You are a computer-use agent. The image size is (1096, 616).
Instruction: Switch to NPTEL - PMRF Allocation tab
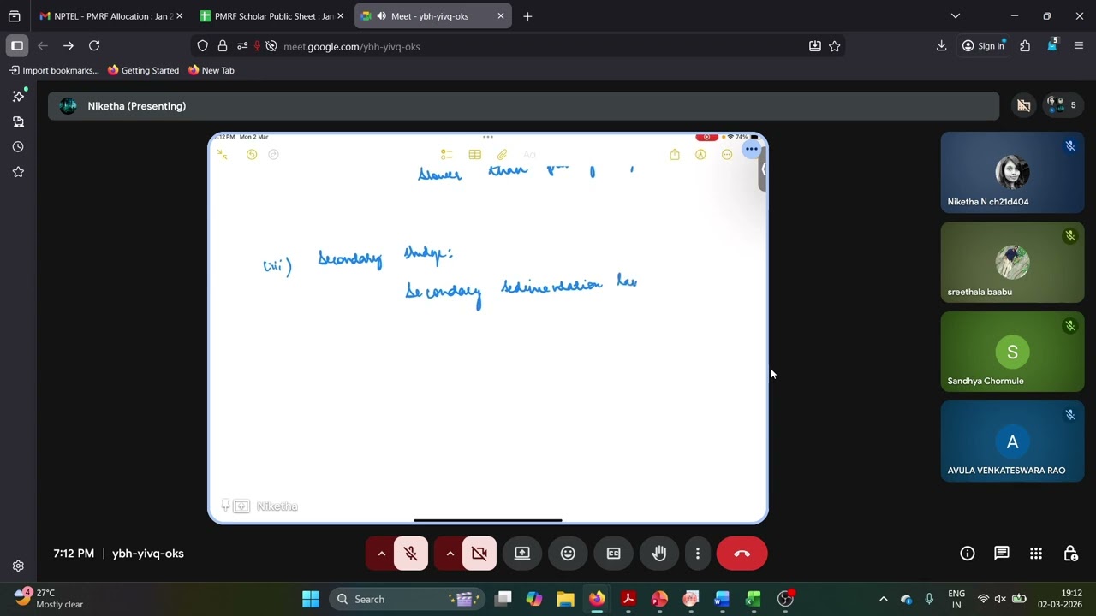click(111, 16)
